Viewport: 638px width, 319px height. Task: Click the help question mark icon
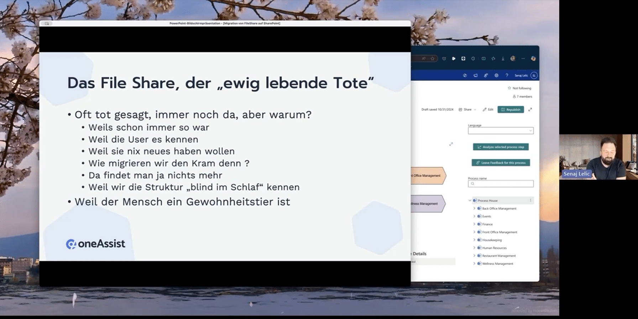507,75
